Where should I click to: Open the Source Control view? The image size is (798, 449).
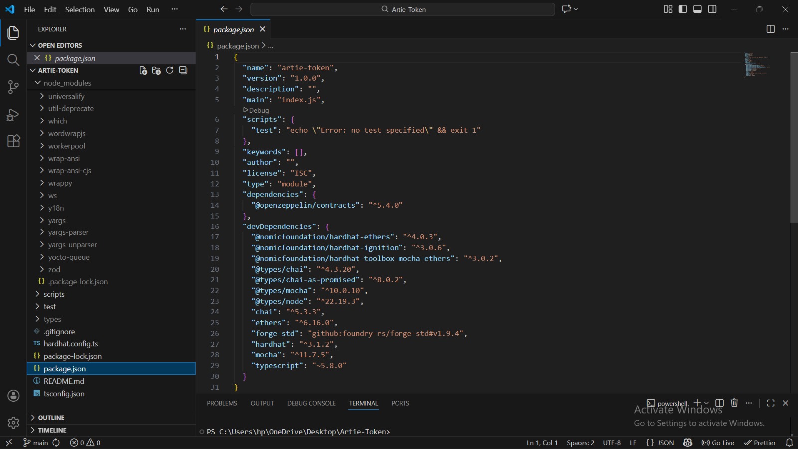click(13, 87)
